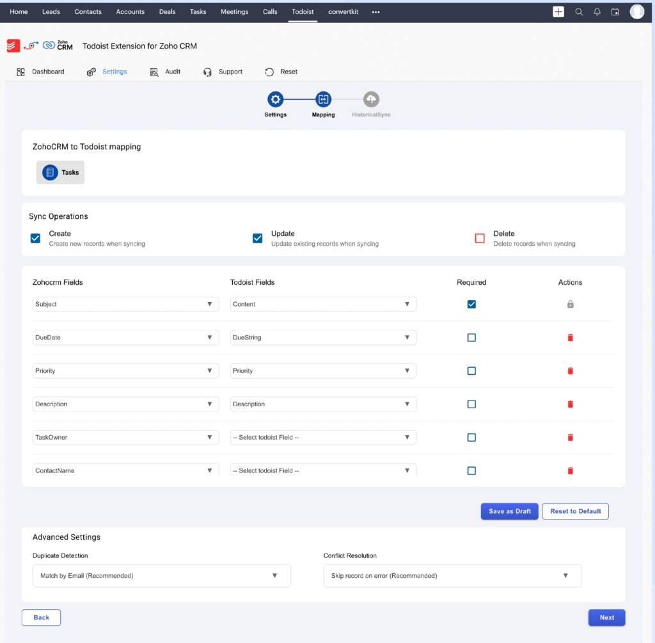The width and height of the screenshot is (655, 643).
Task: Click the Next button at the bottom
Action: 606,617
